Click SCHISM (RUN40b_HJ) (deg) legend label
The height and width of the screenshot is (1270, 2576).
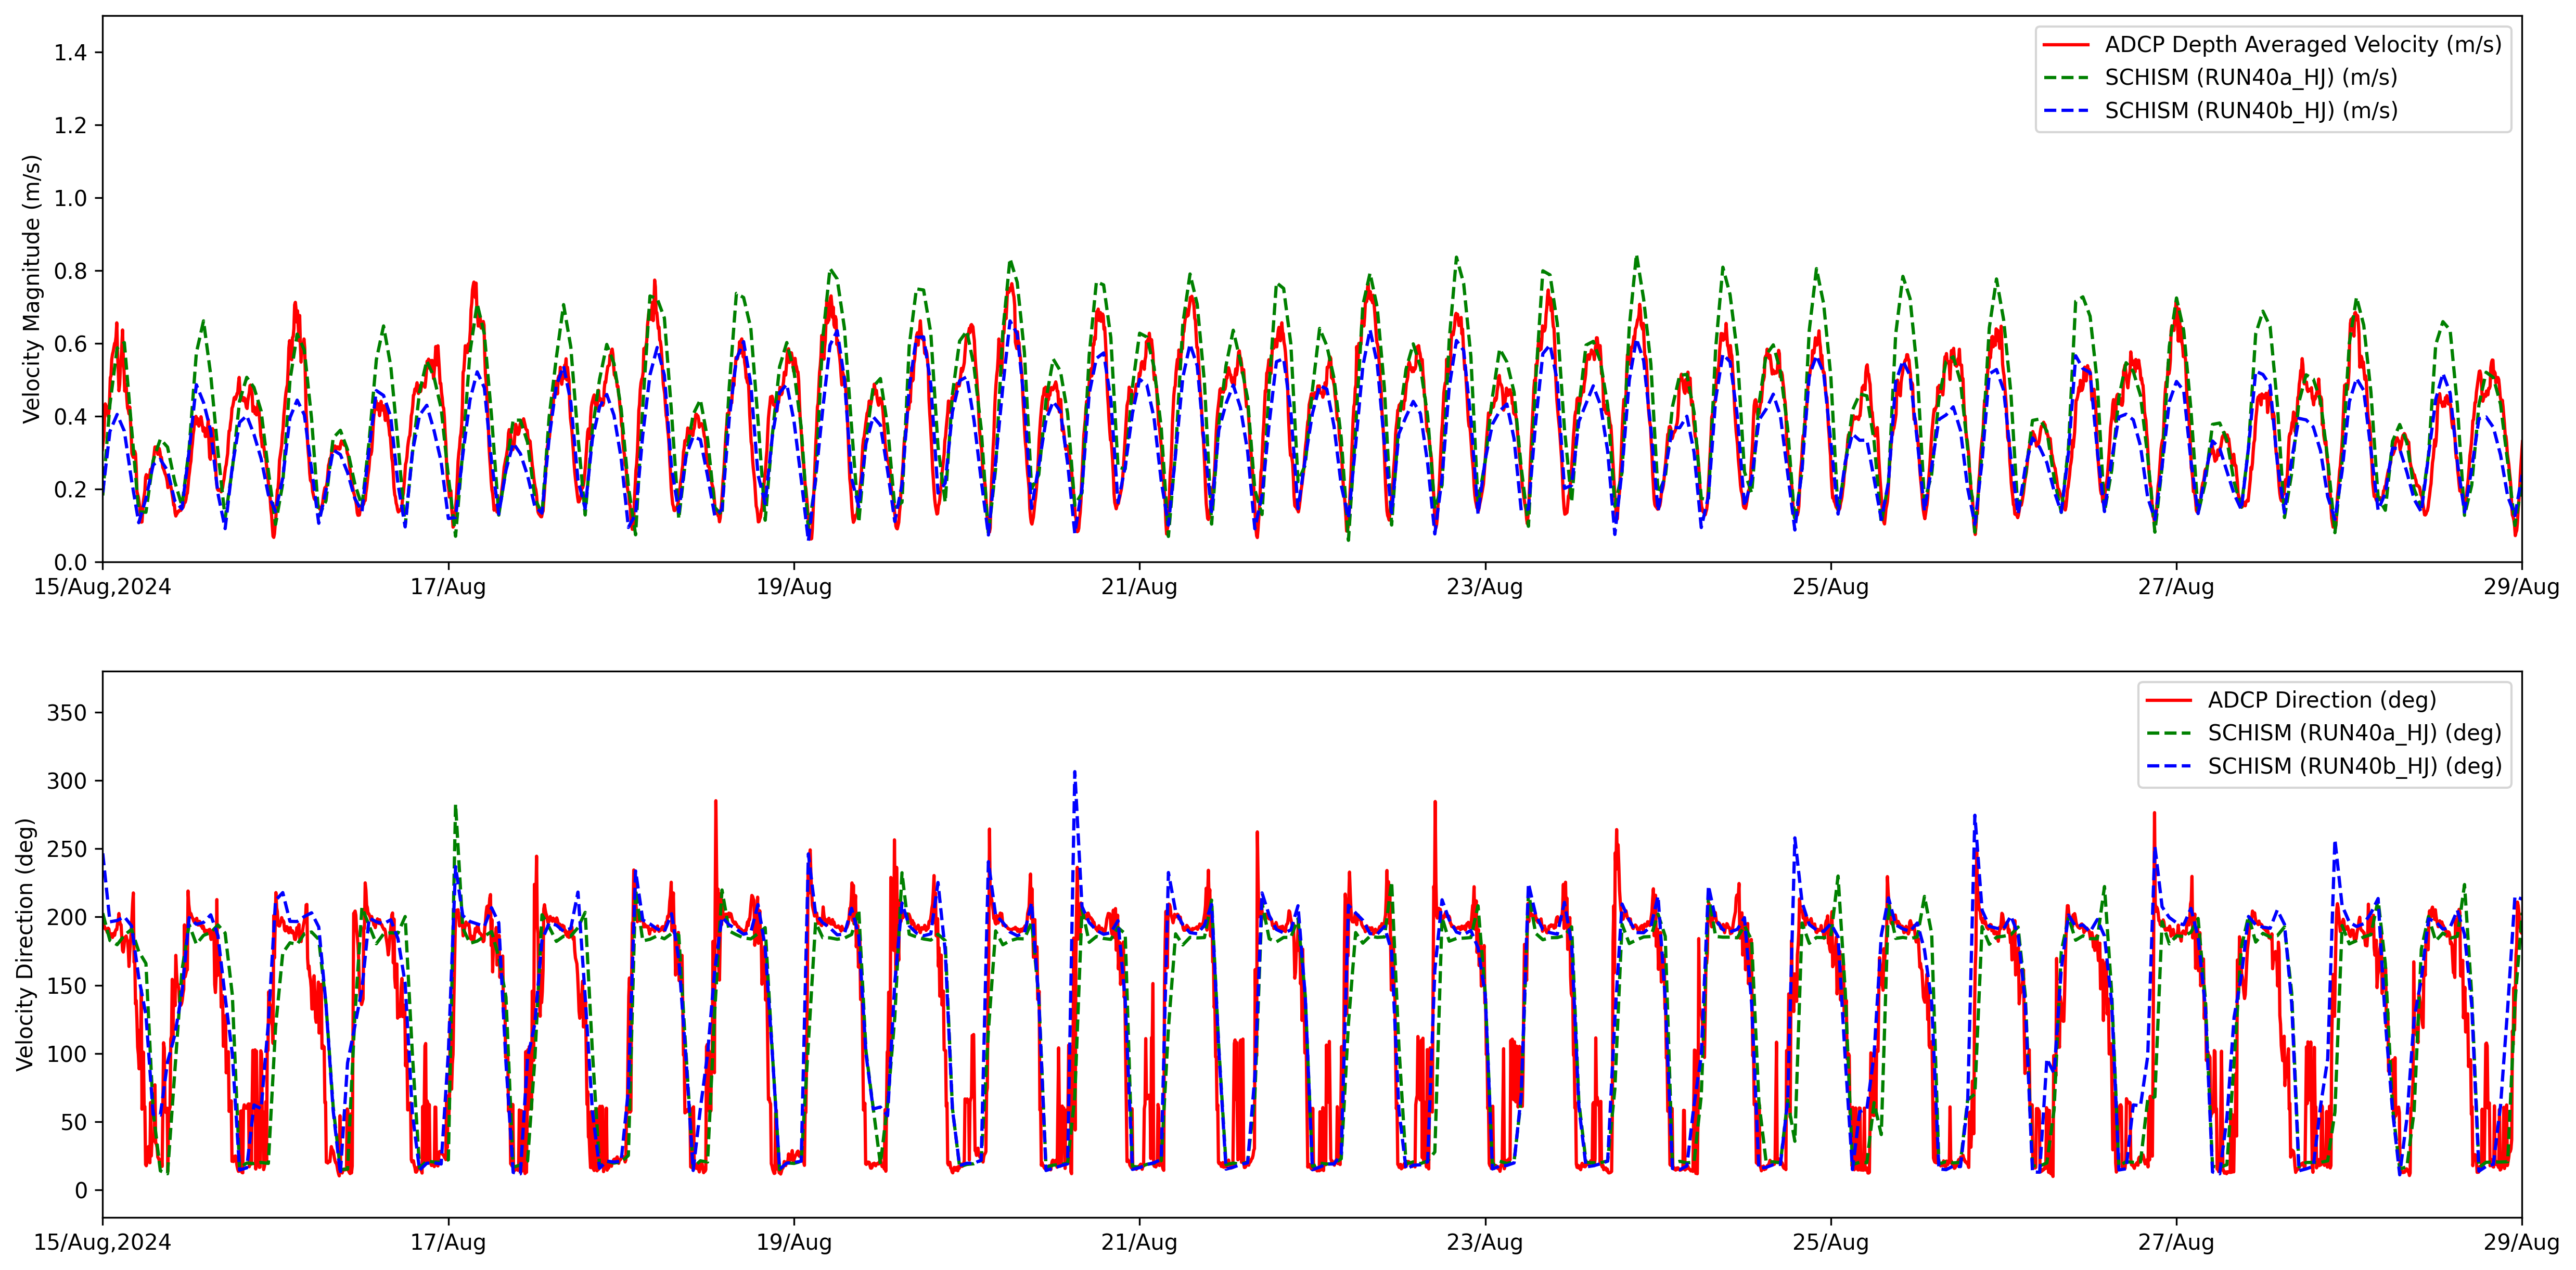click(x=2354, y=766)
